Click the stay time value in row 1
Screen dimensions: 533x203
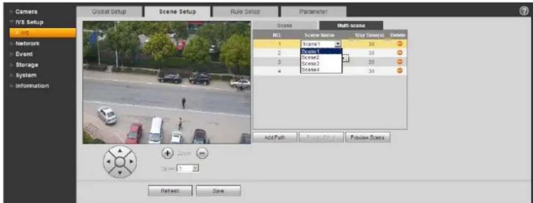click(x=371, y=44)
